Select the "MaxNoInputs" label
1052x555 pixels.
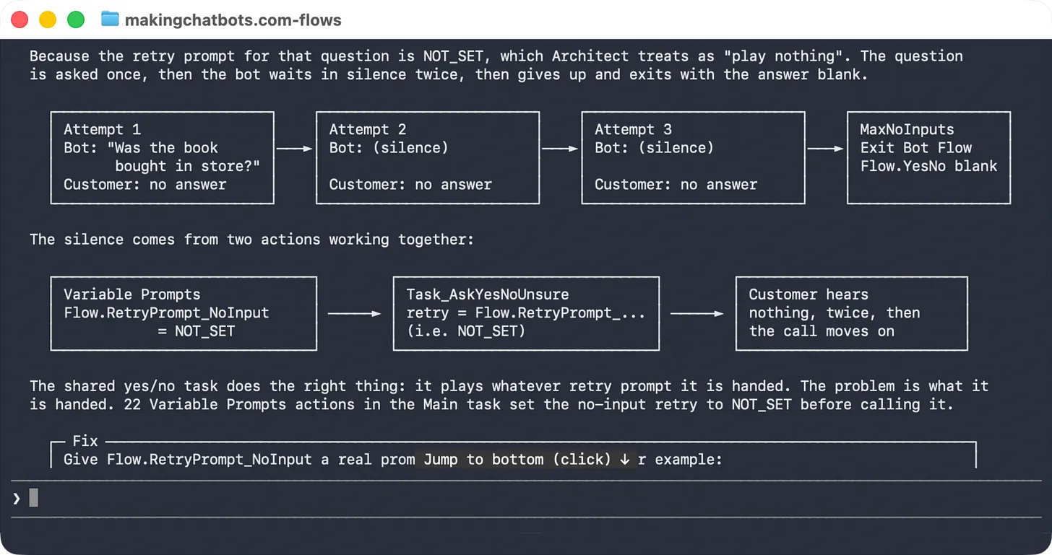[x=907, y=130]
